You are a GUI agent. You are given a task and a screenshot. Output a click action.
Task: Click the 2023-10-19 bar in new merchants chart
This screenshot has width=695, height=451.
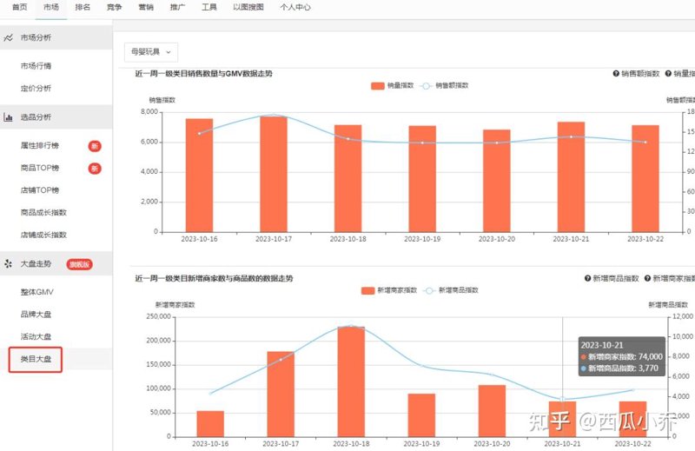pos(421,415)
